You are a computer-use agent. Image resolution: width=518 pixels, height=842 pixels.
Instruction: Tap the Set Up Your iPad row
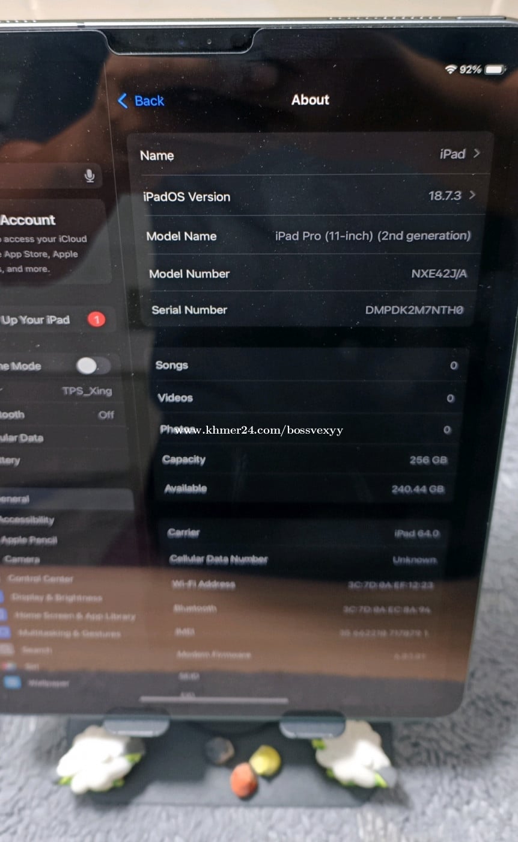click(36, 320)
